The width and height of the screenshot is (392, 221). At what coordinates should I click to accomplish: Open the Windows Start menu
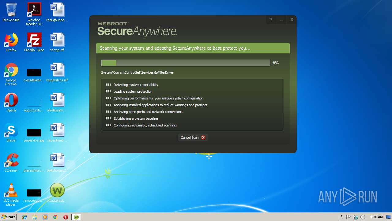[x=8, y=217]
